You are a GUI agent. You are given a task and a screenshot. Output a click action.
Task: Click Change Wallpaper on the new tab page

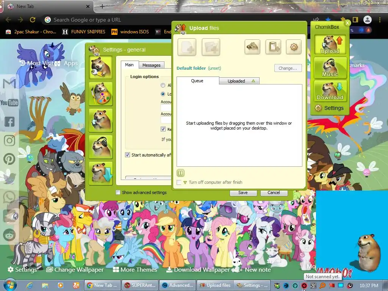pyautogui.click(x=75, y=269)
